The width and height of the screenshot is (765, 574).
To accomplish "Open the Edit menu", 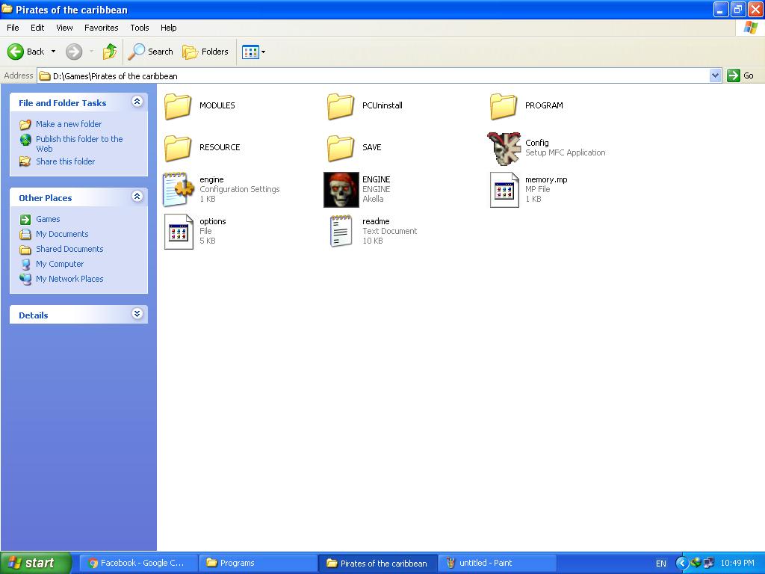I will click(37, 28).
